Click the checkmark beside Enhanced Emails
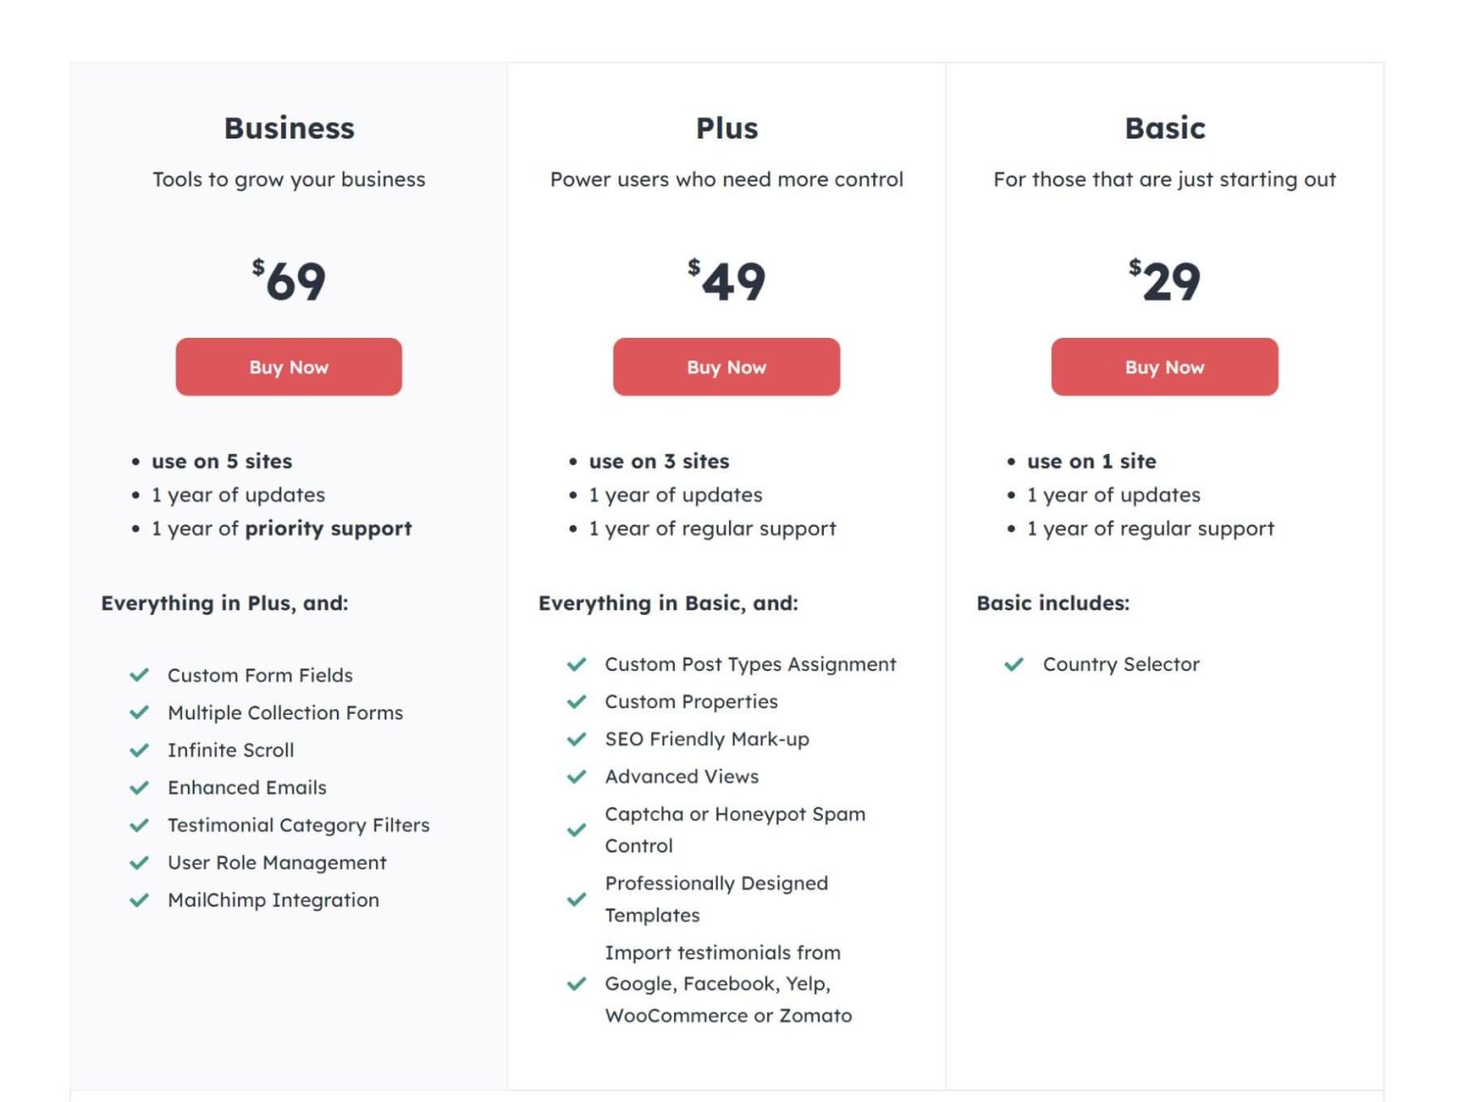The height and width of the screenshot is (1102, 1458). pos(140,788)
